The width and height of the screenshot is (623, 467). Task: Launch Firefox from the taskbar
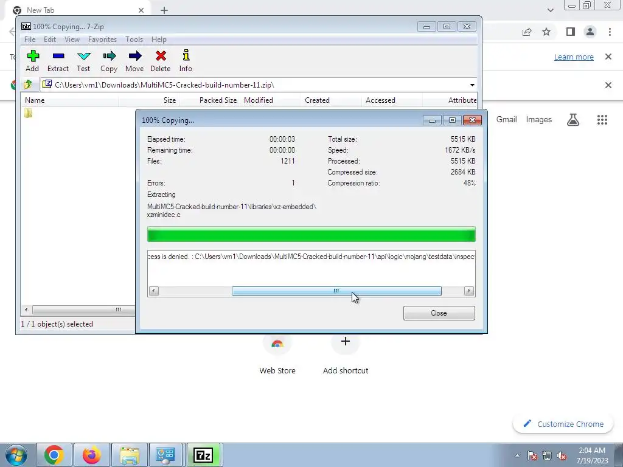(91, 455)
